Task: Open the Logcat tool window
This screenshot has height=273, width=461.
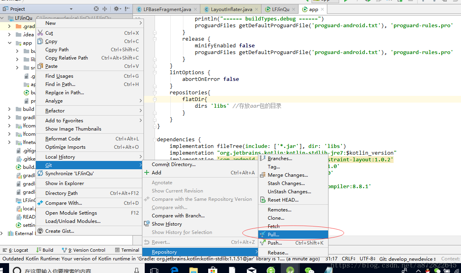Action: (x=15, y=250)
